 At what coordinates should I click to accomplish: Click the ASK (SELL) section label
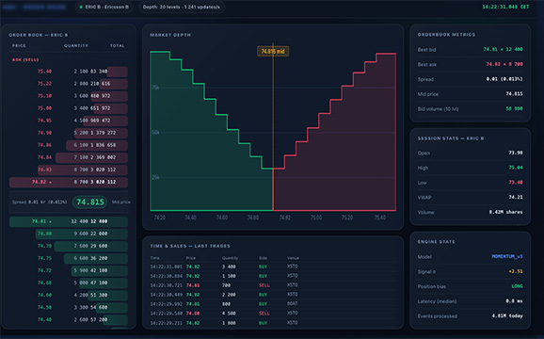(25, 59)
